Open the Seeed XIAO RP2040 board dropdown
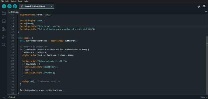208x99 pixels. pos(36,6)
